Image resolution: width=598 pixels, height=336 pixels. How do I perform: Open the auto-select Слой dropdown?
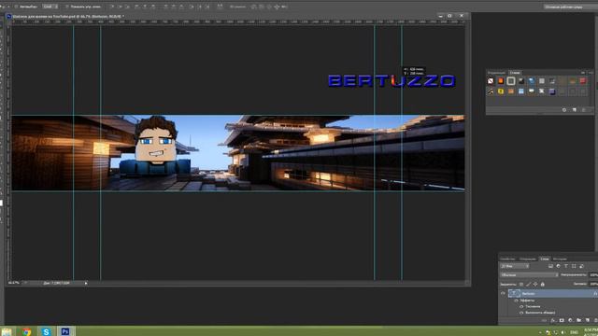click(50, 7)
